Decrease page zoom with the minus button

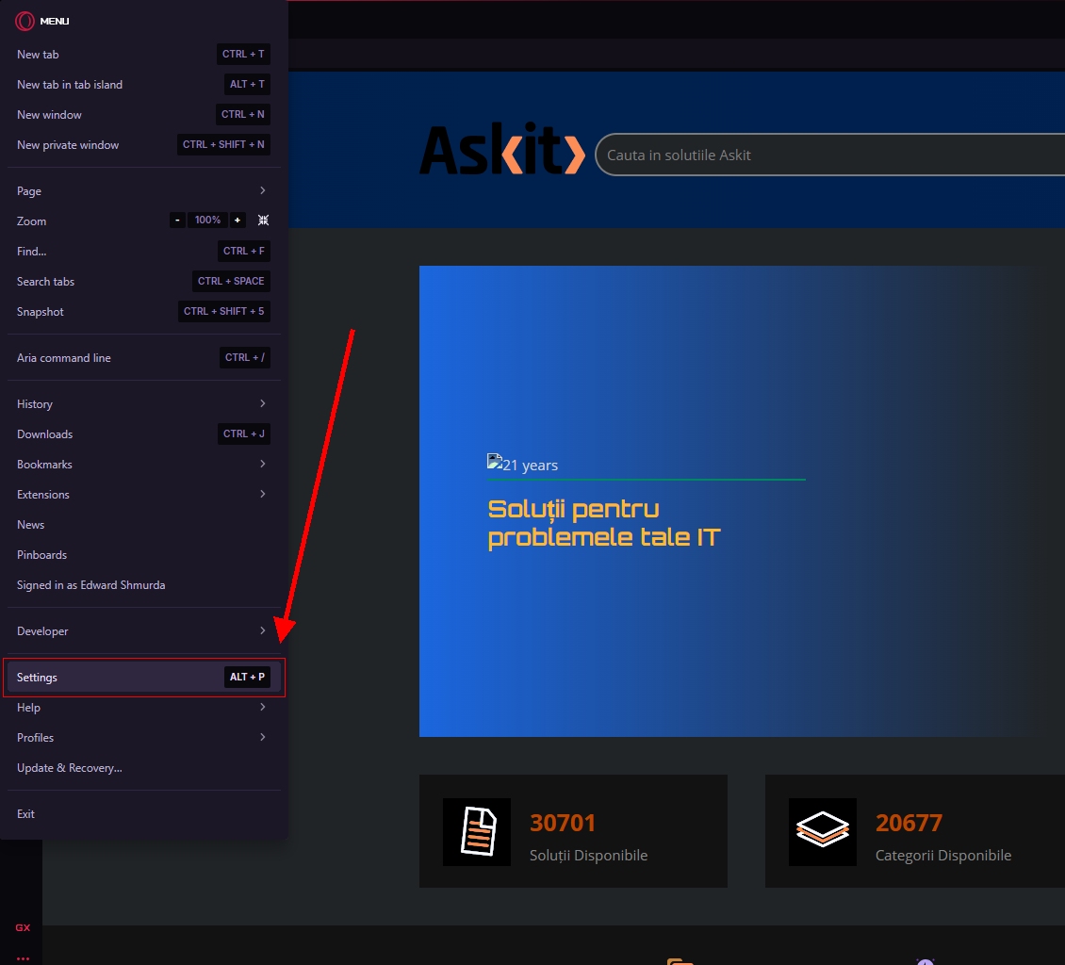[x=177, y=221]
